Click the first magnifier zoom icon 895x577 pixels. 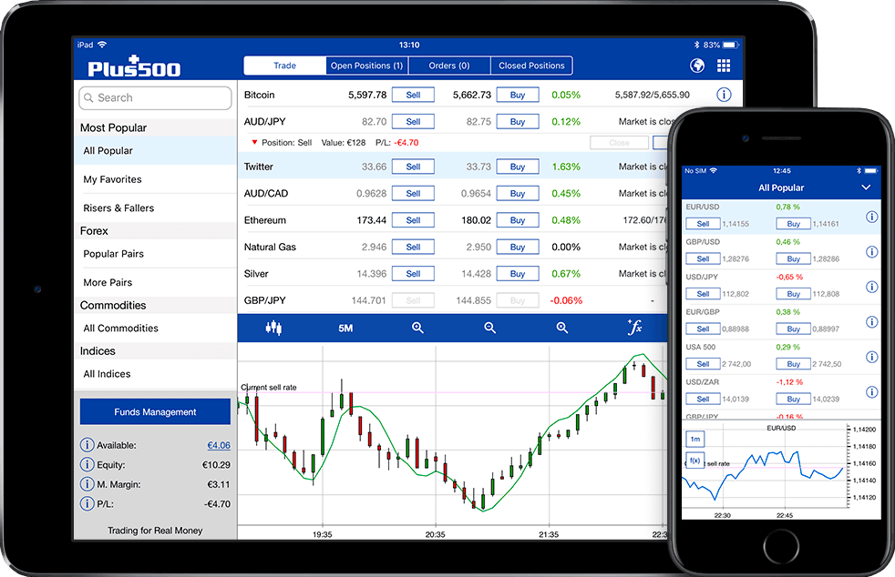pos(417,328)
